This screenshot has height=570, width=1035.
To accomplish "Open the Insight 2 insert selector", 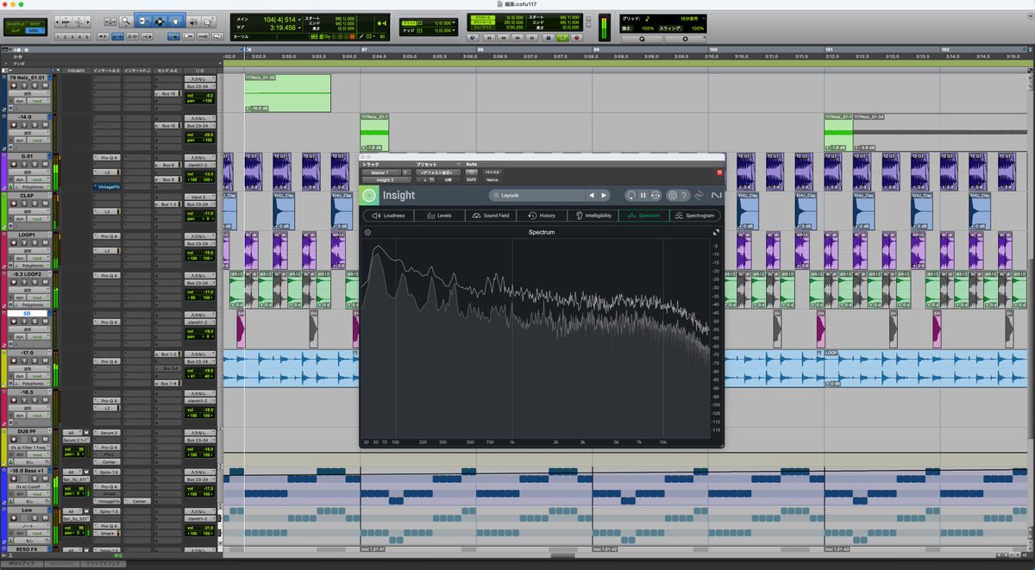I will [385, 180].
